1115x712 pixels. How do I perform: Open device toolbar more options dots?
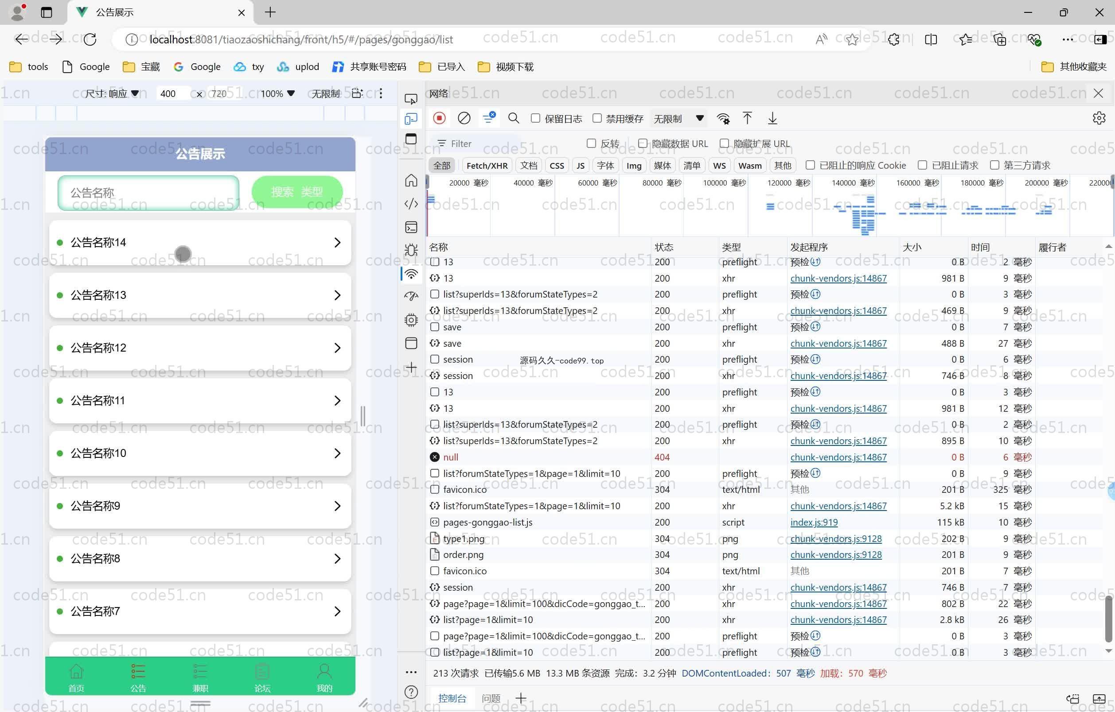pyautogui.click(x=381, y=93)
